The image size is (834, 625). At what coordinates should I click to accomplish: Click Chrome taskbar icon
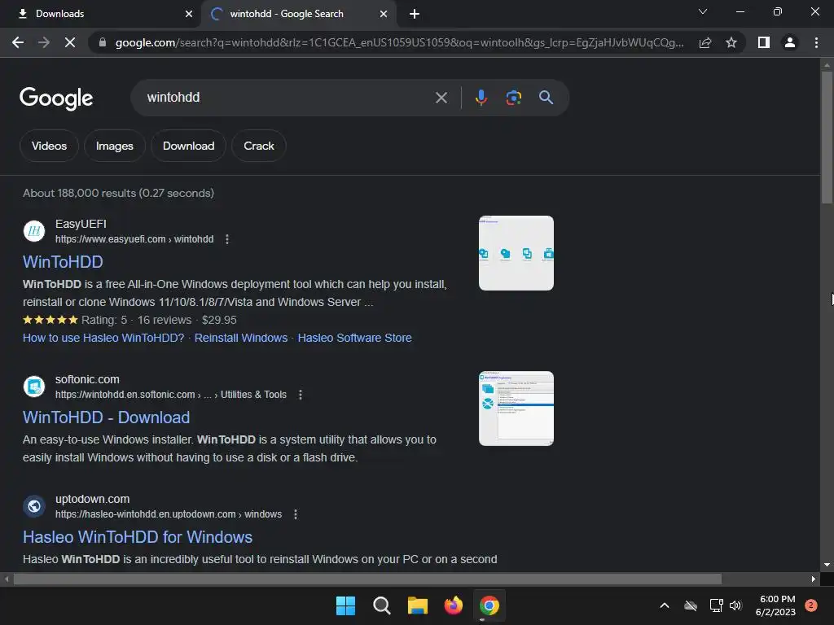click(489, 605)
